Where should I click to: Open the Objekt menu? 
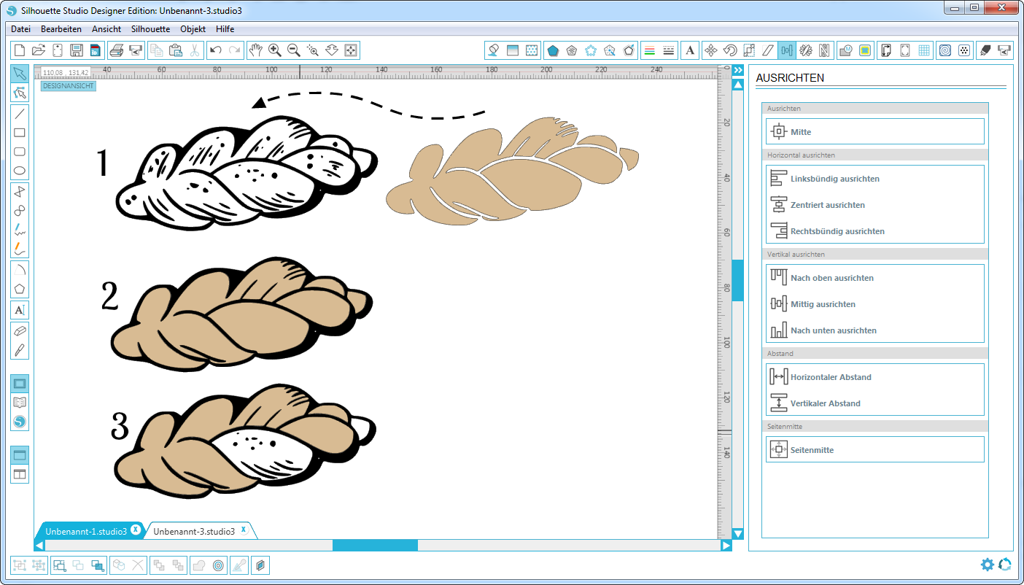click(193, 29)
